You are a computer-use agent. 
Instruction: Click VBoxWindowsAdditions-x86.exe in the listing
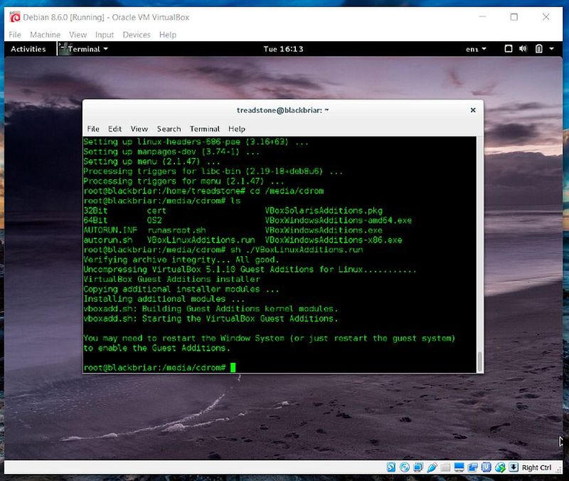tap(334, 240)
